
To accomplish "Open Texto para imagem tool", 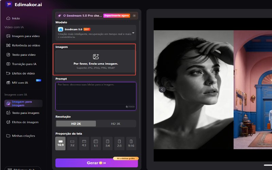I will point(23,113).
